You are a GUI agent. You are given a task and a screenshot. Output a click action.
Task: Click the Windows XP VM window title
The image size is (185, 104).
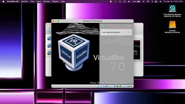[x=92, y=21]
